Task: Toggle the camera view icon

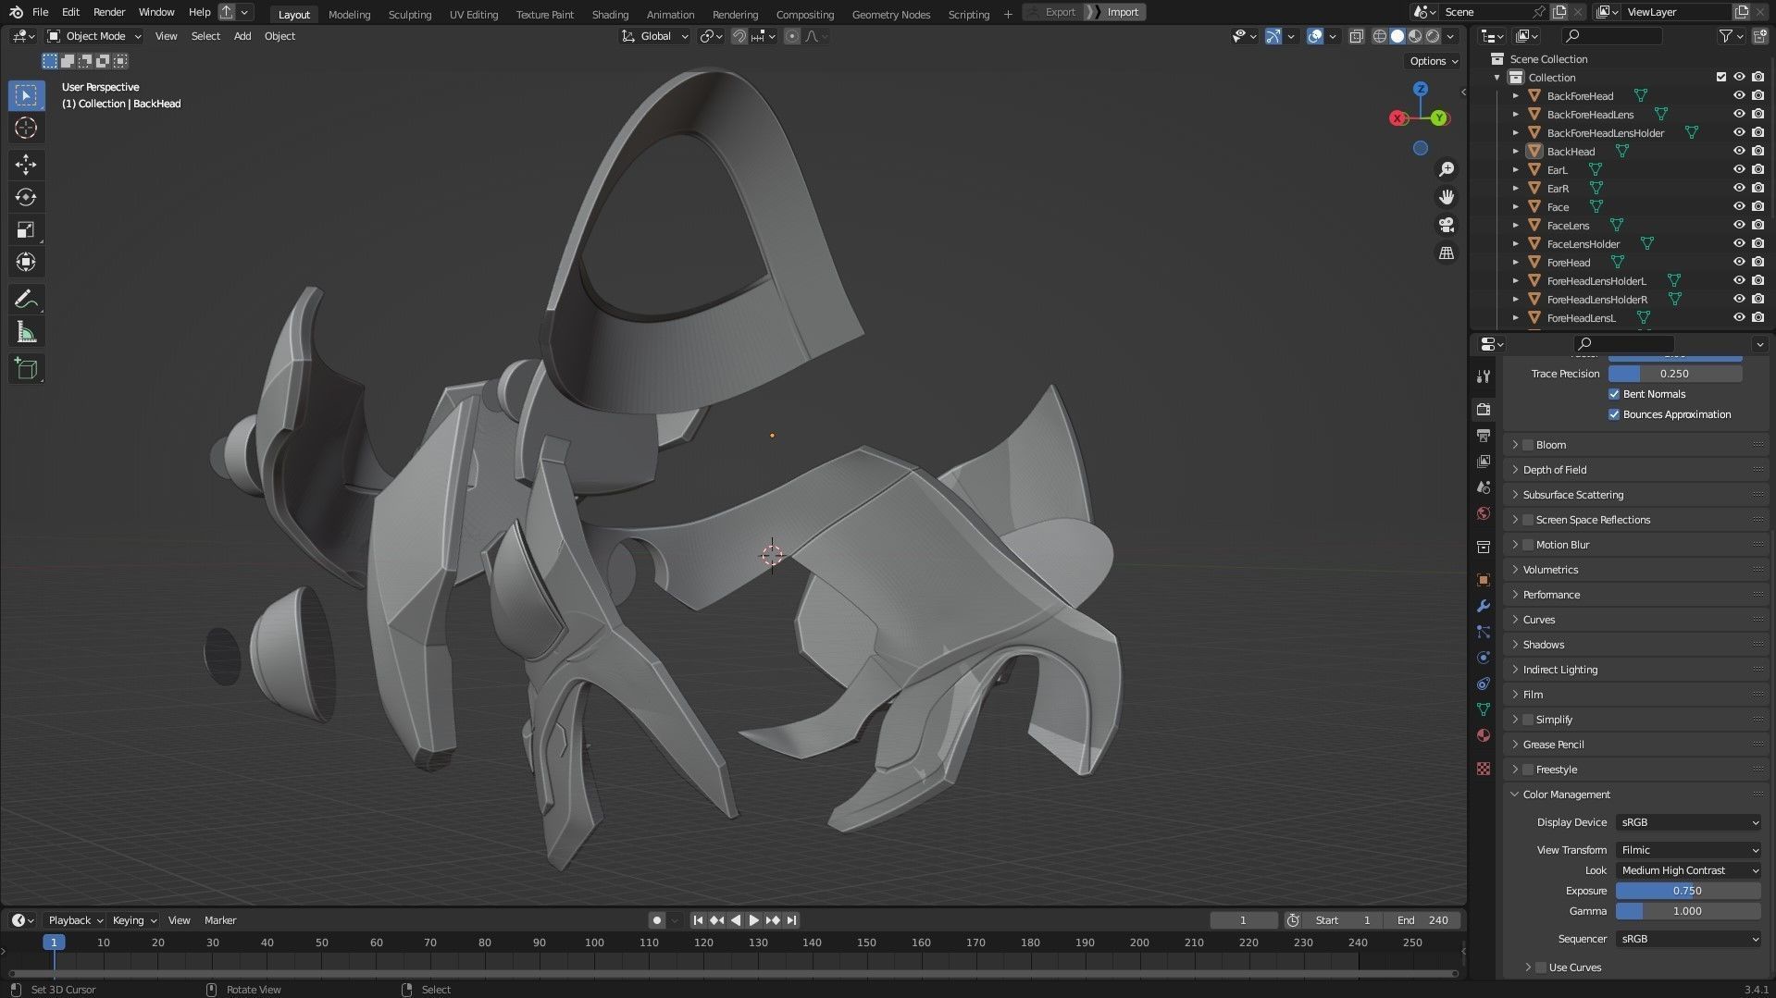Action: pos(1446,225)
